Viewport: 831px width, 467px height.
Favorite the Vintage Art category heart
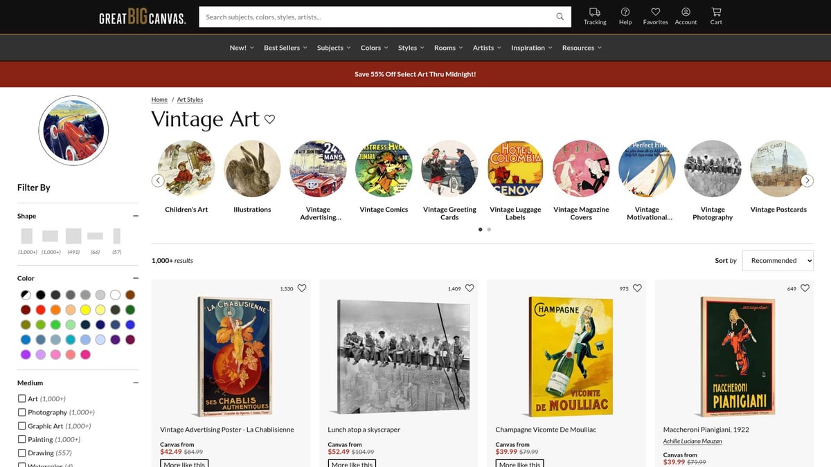coord(270,119)
